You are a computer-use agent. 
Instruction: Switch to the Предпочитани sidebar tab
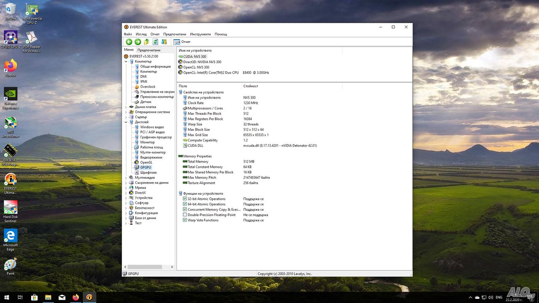149,50
